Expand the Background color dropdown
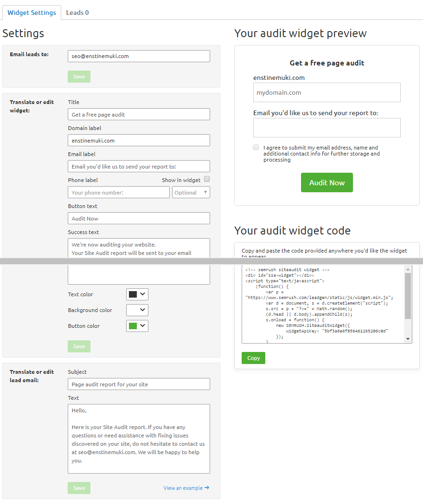This screenshot has width=423, height=501. [x=137, y=310]
